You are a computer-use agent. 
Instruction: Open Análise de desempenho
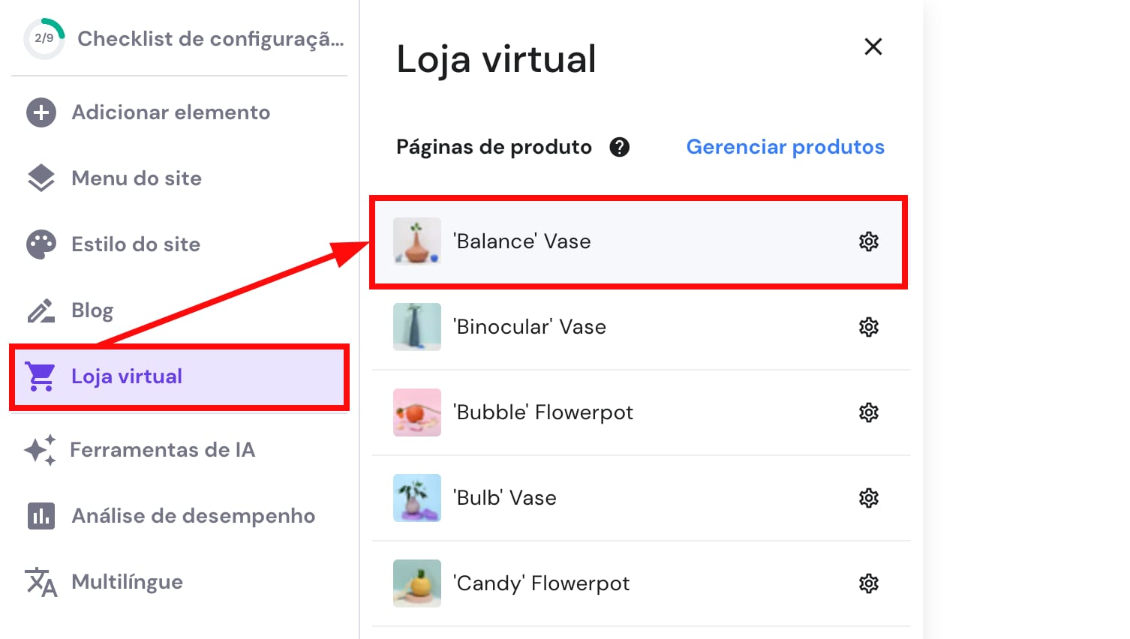coord(193,515)
